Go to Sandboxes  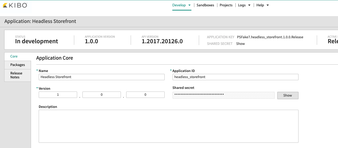205,5
